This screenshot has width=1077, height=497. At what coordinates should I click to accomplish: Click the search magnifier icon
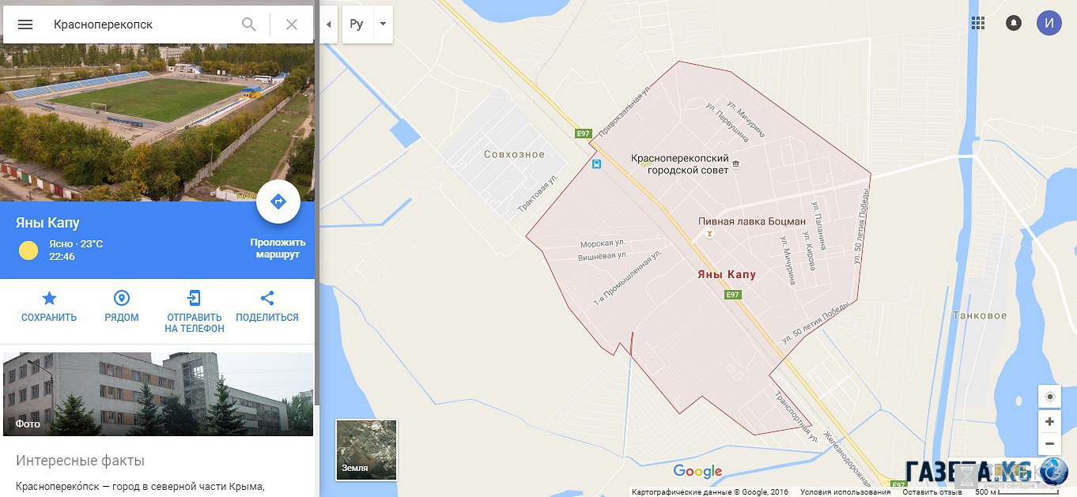click(249, 24)
